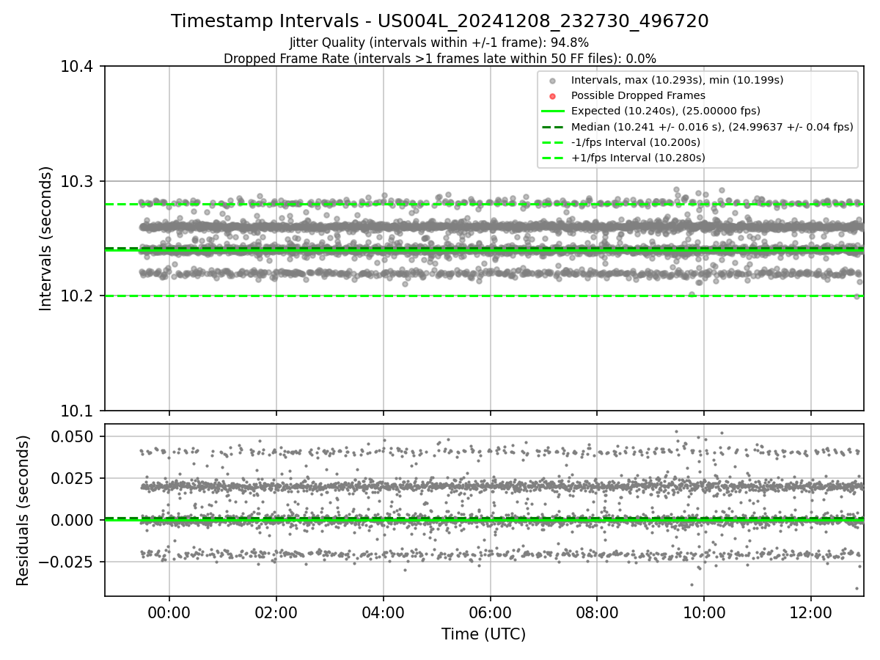This screenshot has width=880, height=660.
Task: Click the dashed green sample beside '+1/fps Interval'
Action: 553,157
